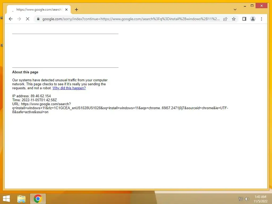Click the forward navigation arrow
Image resolution: width=272 pixels, height=204 pixels.
(x=19, y=19)
